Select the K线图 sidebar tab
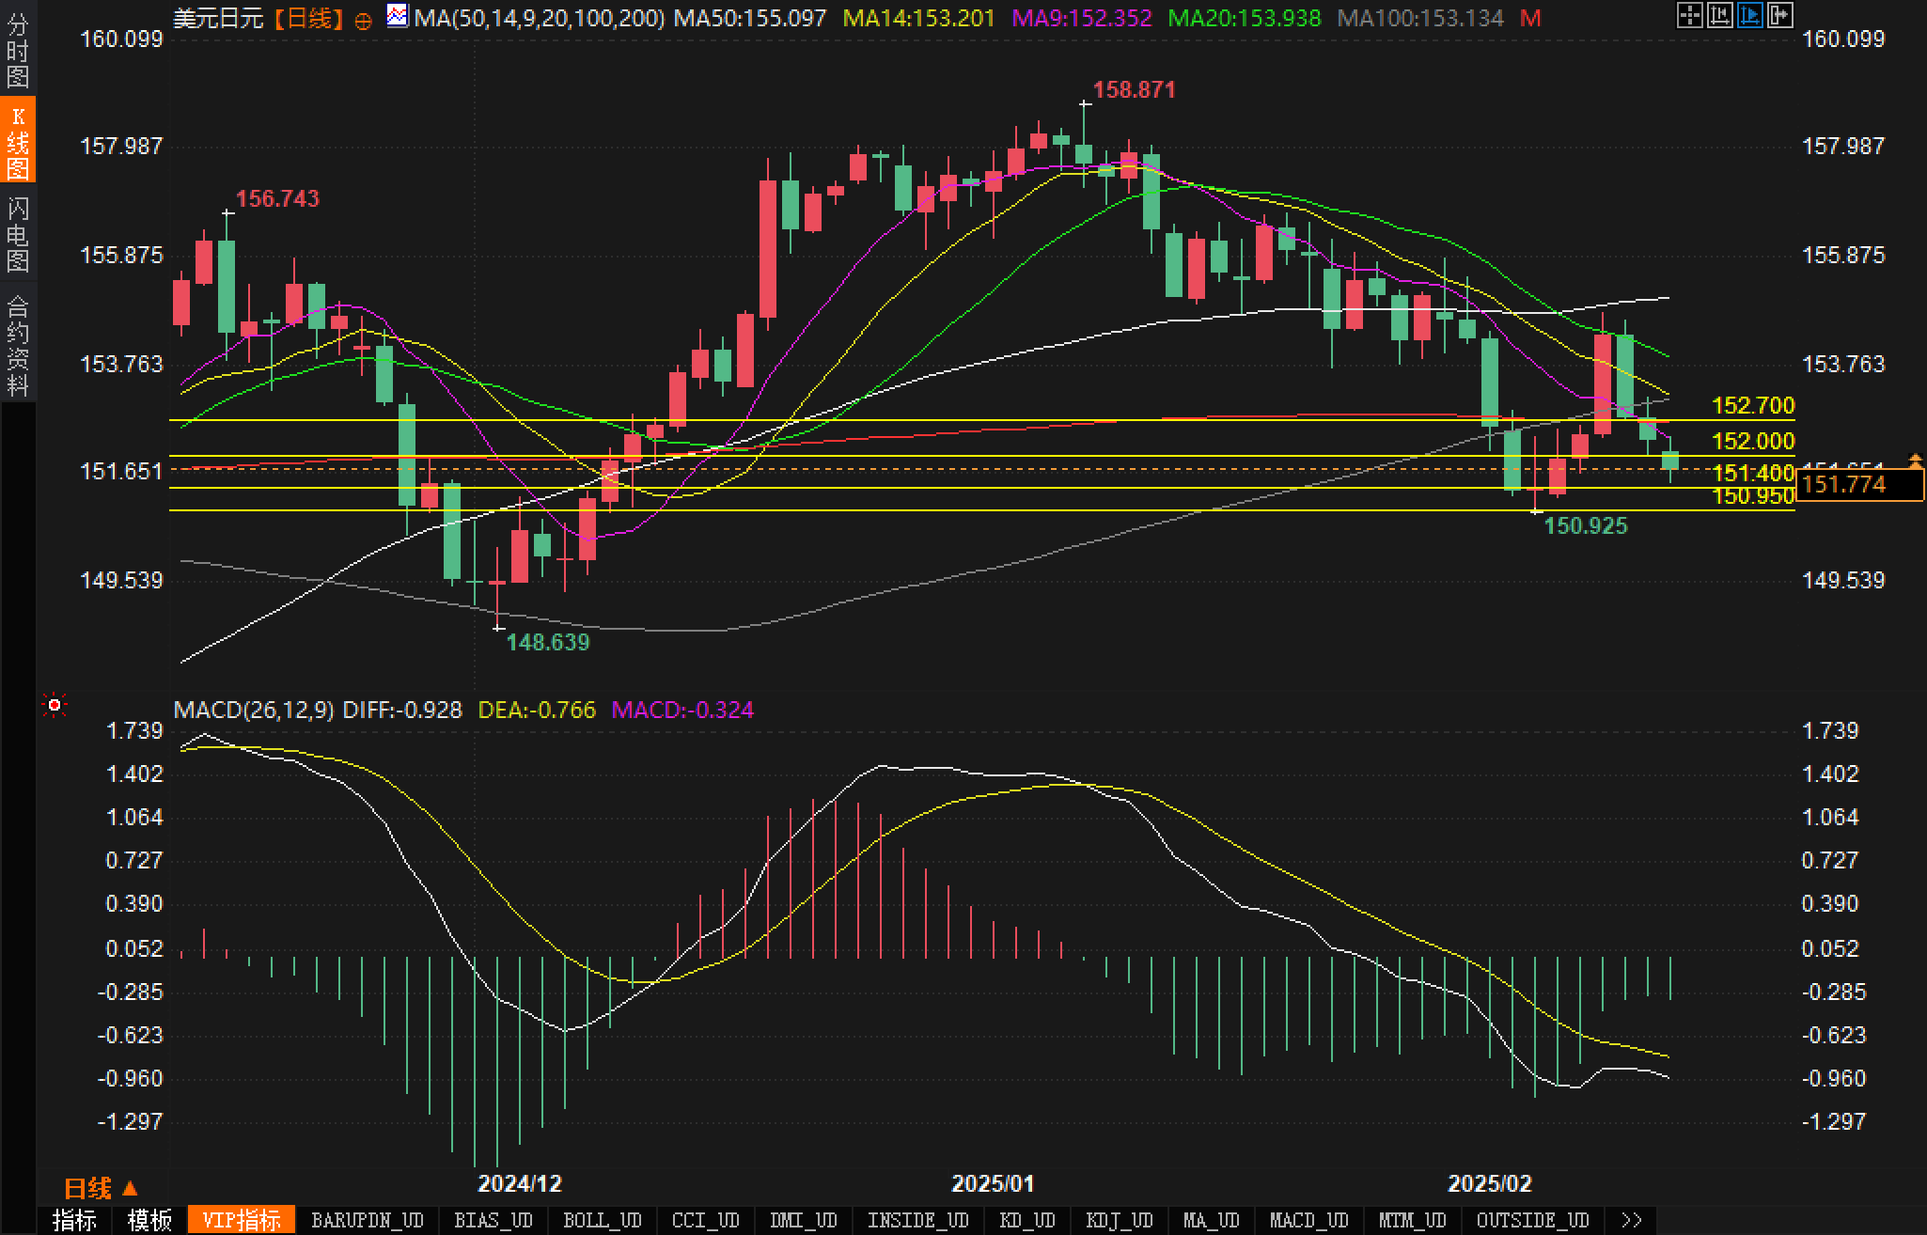Viewport: 1927px width, 1235px height. (x=18, y=141)
